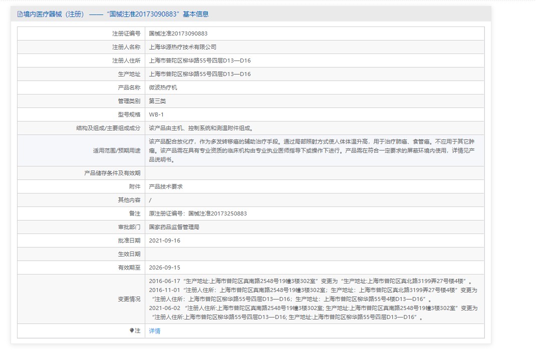Select registration number 国械注准20173090883 cell
Image resolution: width=536 pixels, height=352 pixels.
pos(178,33)
